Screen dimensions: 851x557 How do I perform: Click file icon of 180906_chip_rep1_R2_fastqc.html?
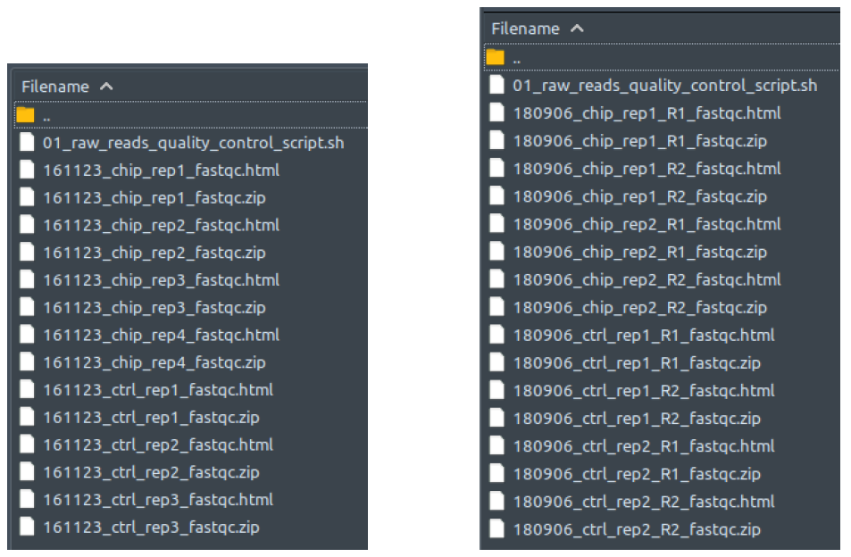pos(496,168)
